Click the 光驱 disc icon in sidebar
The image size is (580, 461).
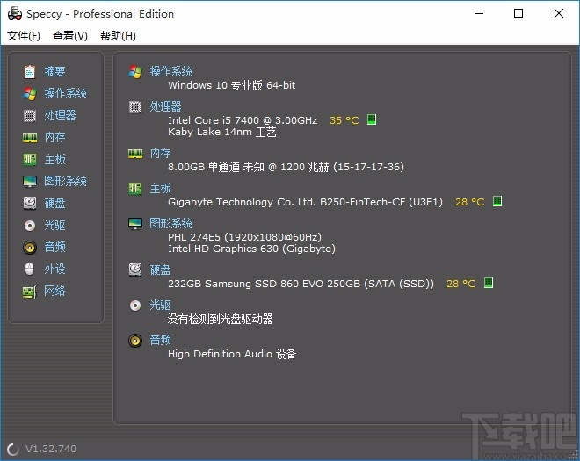tap(30, 225)
